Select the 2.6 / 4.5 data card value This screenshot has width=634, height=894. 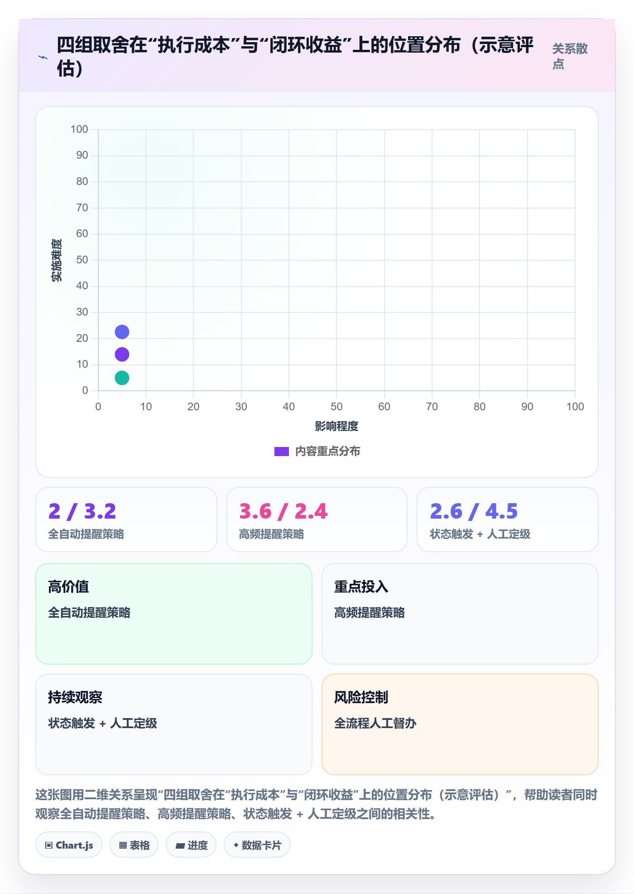(x=474, y=511)
